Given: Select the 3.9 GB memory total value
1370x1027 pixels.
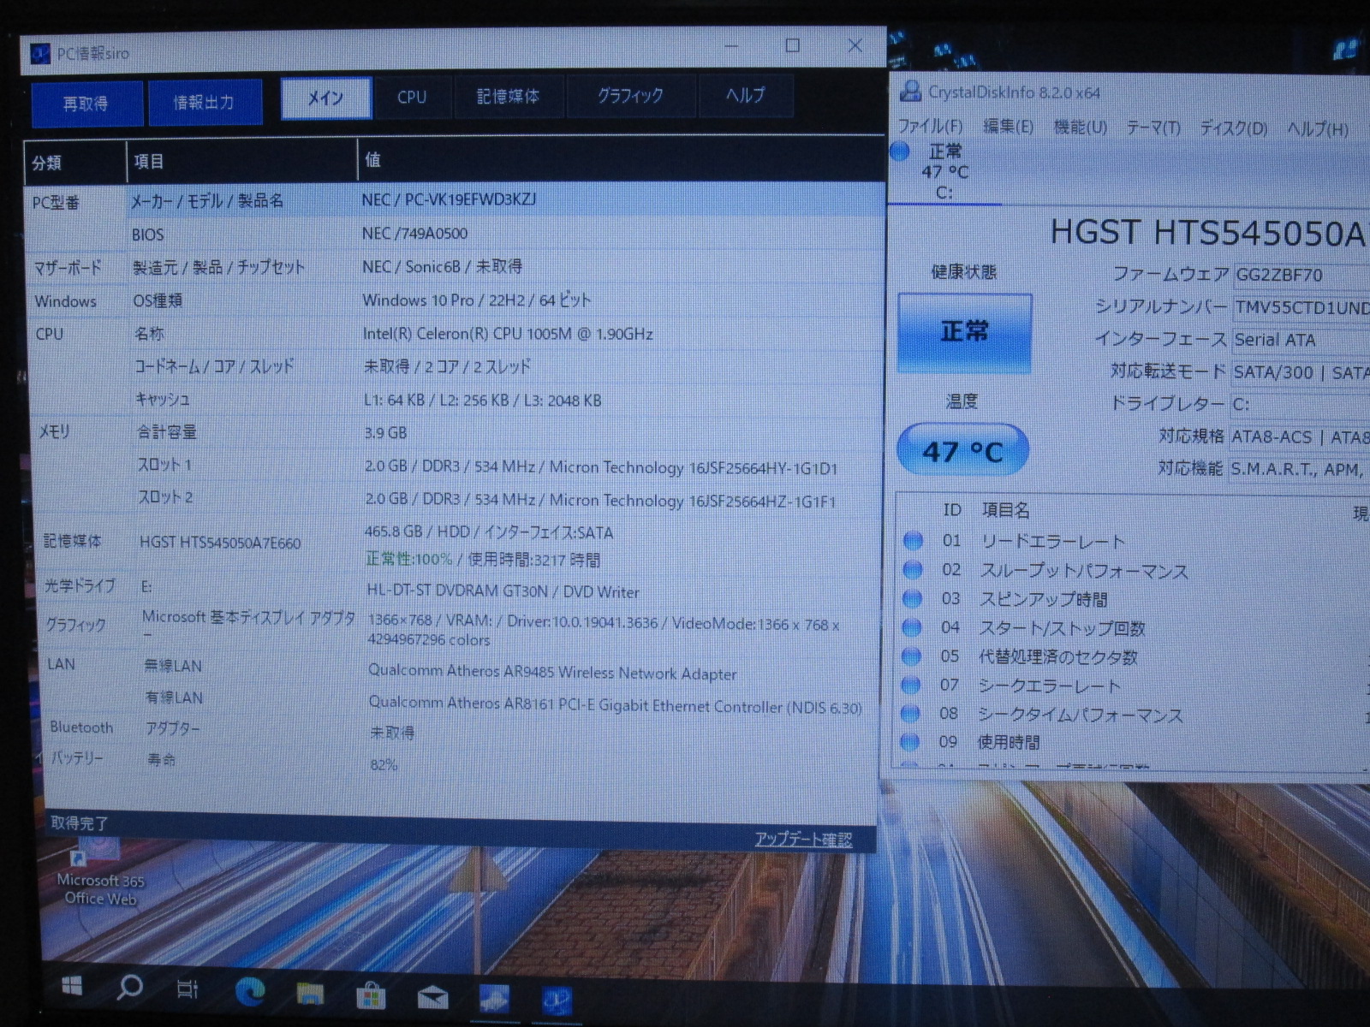Looking at the screenshot, I should pyautogui.click(x=385, y=433).
